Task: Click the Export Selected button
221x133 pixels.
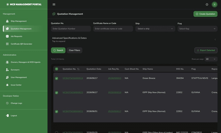Action: [206, 50]
